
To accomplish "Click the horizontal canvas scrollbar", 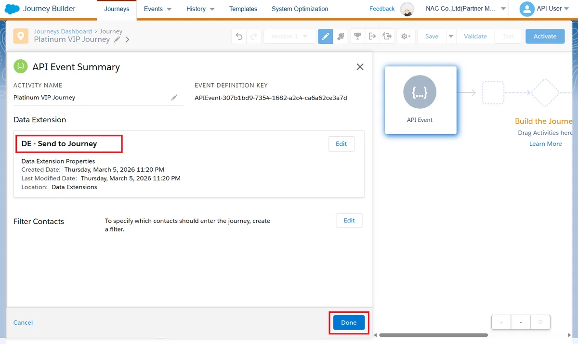I will point(433,335).
